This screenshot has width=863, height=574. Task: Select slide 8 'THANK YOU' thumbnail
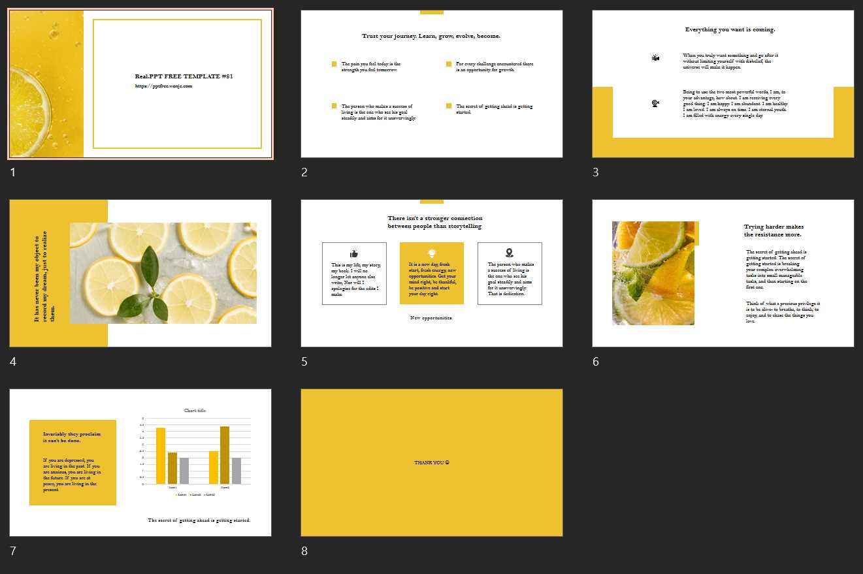pyautogui.click(x=432, y=463)
